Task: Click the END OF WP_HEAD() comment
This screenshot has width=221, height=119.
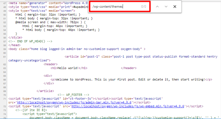Action: [x=30, y=41]
